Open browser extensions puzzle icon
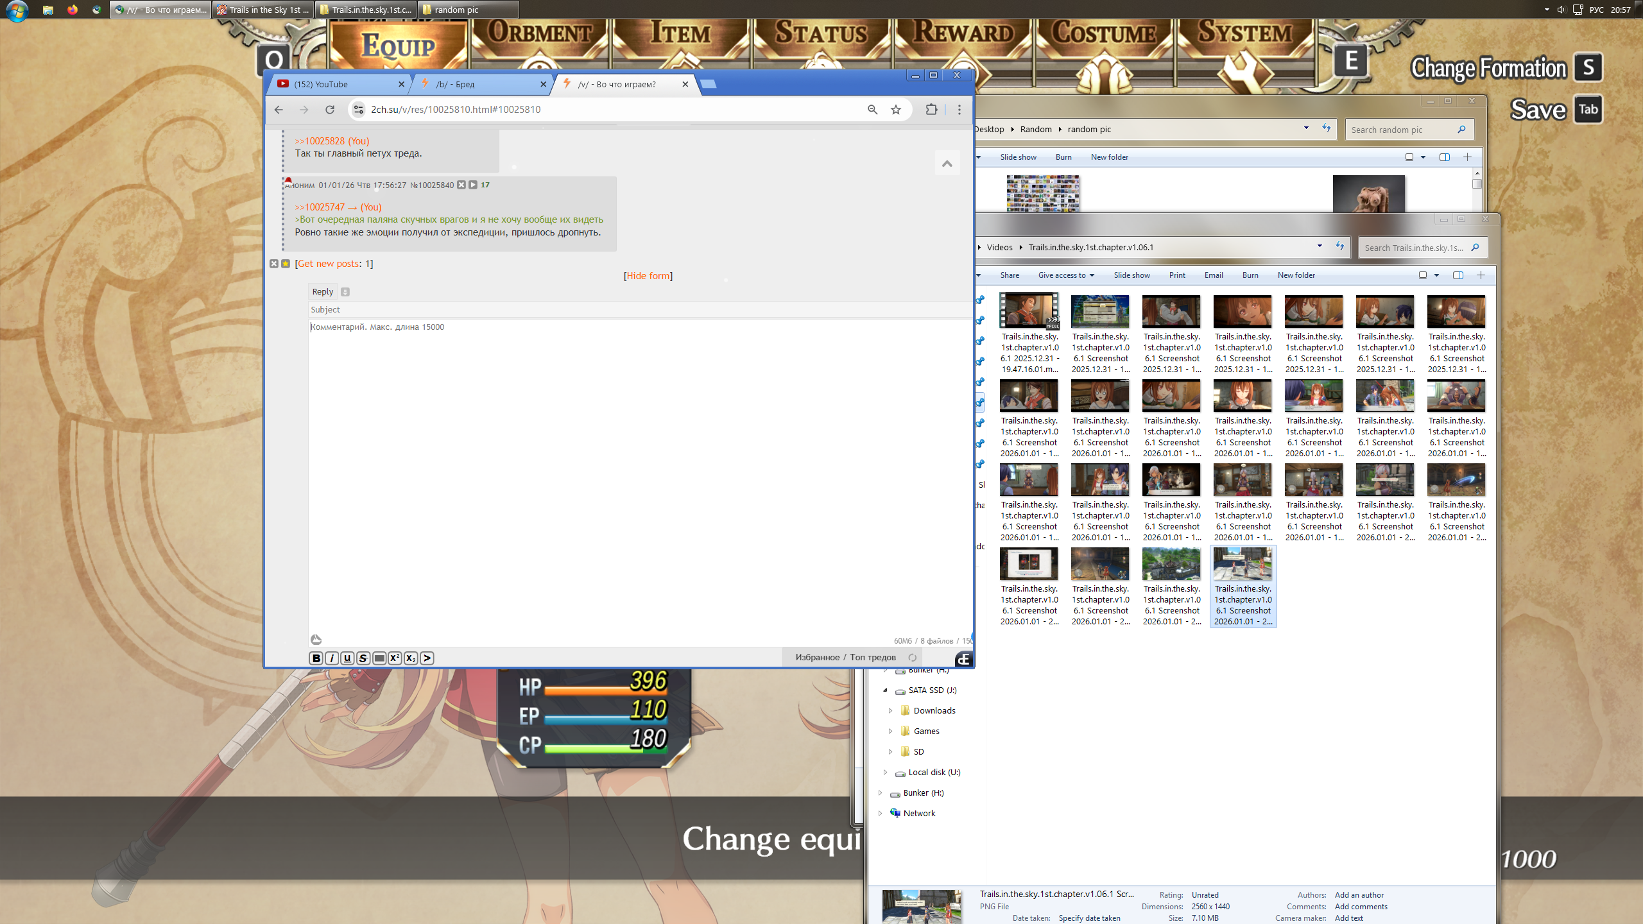This screenshot has width=1643, height=924. [x=931, y=110]
